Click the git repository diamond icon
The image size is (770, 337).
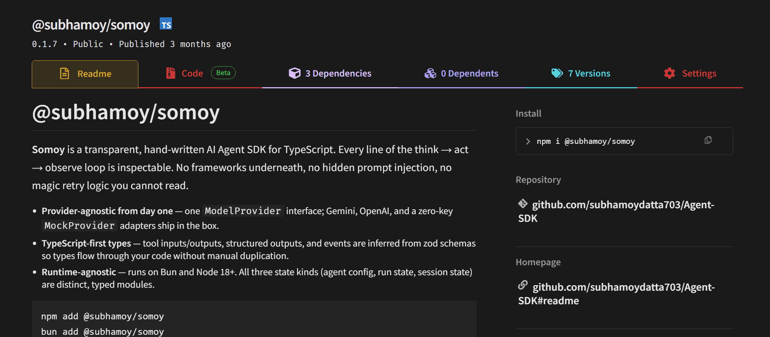523,203
